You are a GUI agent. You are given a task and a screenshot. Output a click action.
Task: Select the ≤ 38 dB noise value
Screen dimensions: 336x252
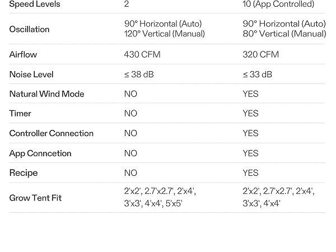click(x=139, y=74)
